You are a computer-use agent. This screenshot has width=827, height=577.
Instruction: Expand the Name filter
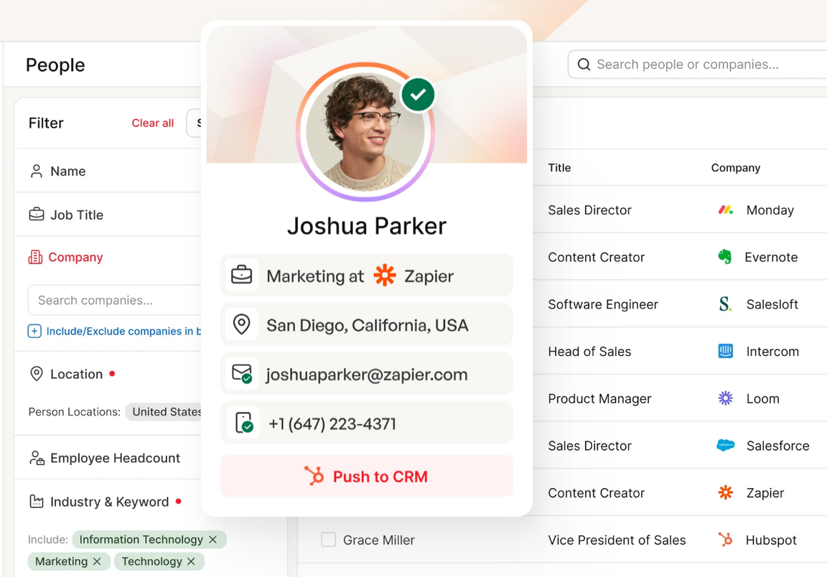[108, 171]
